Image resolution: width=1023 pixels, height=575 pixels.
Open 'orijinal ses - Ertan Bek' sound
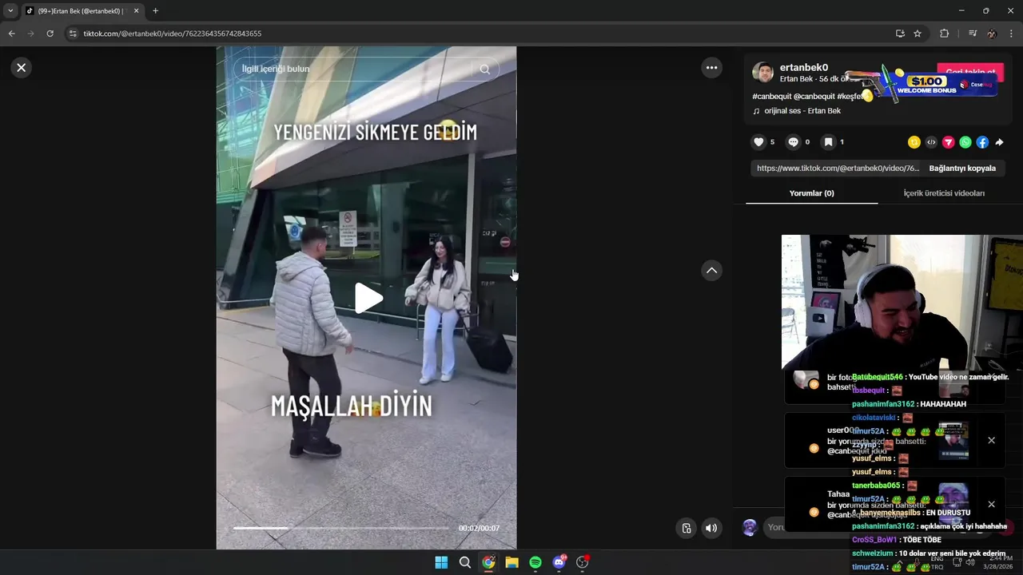click(x=802, y=111)
